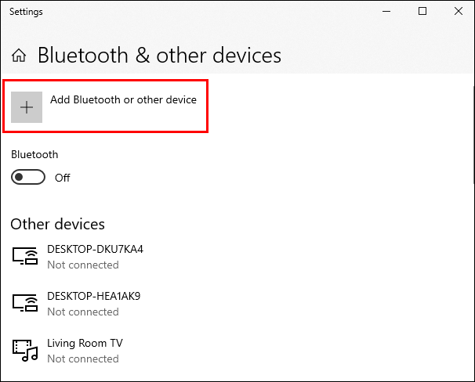Select the Living Room TV entry

pos(85,344)
